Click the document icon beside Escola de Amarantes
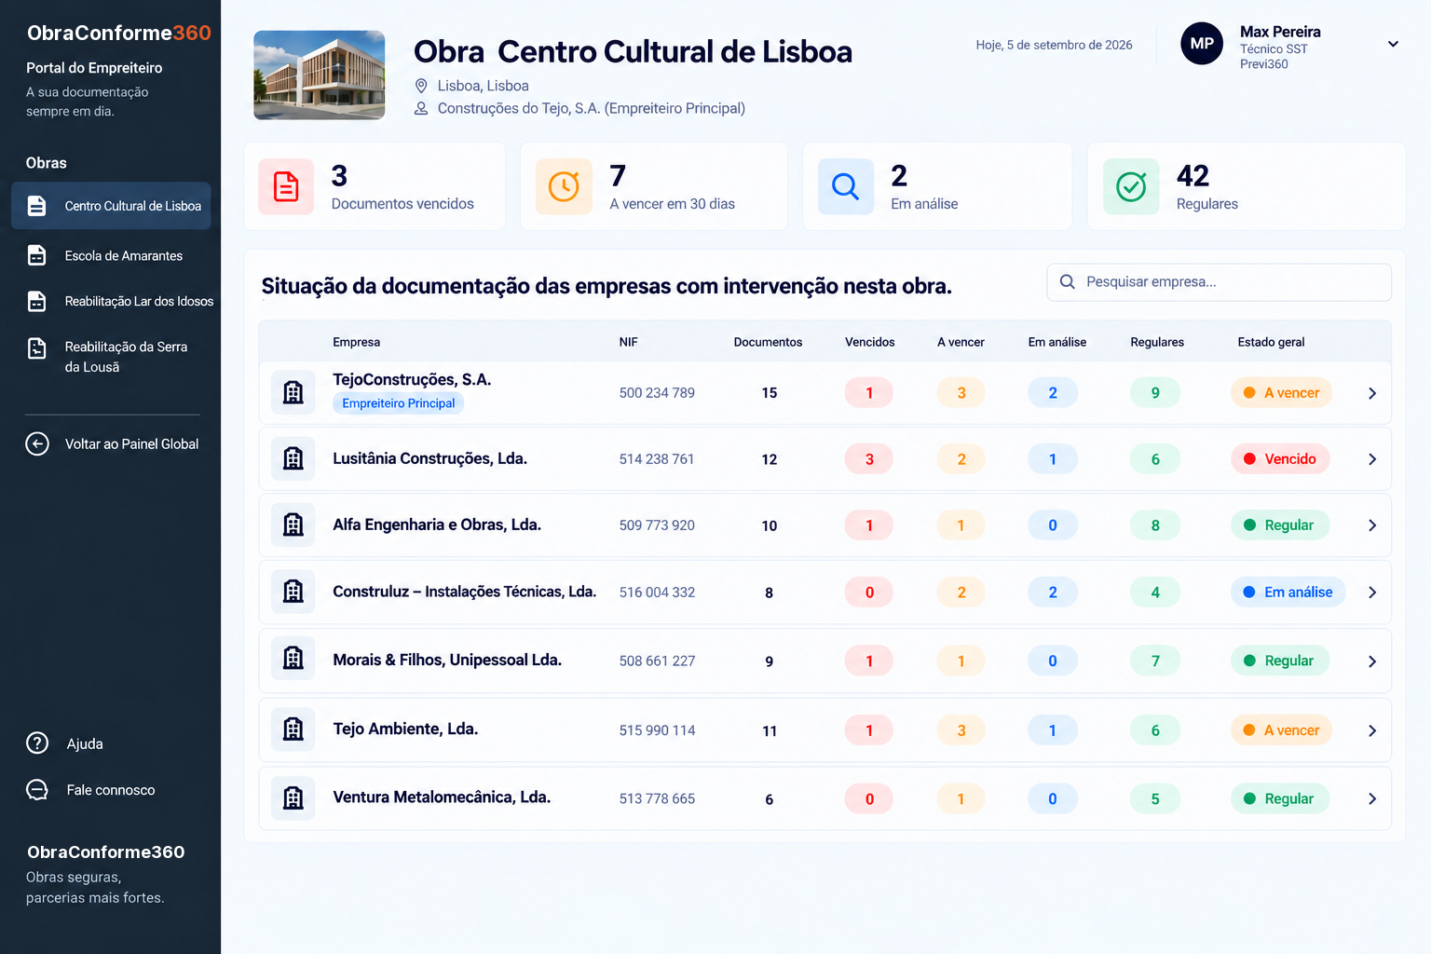 (37, 255)
